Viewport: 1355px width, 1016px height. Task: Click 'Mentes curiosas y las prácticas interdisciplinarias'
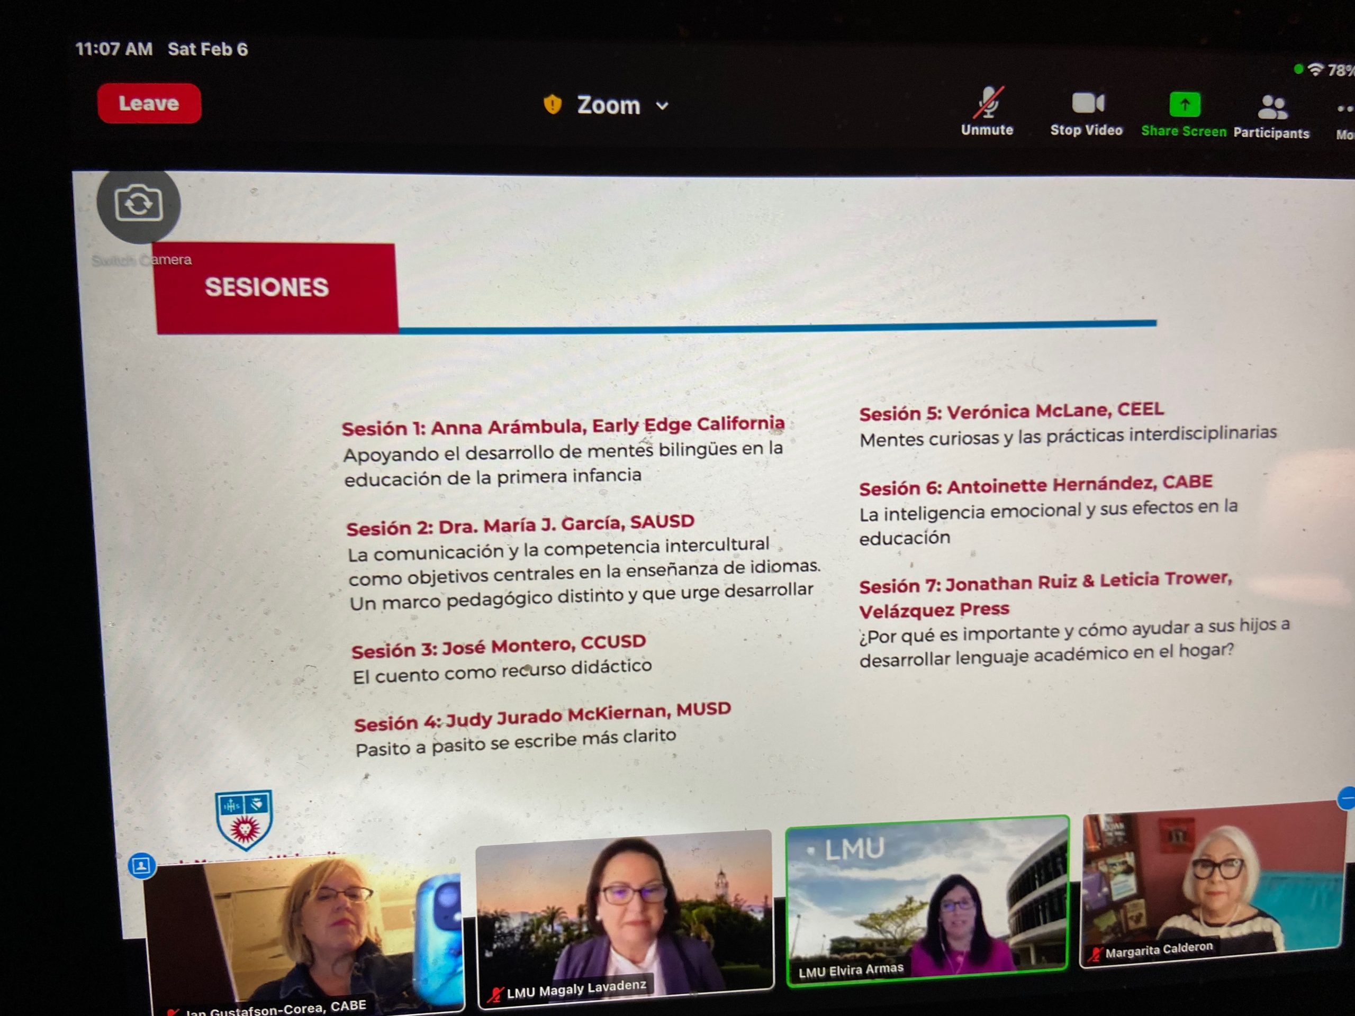click(x=1068, y=436)
